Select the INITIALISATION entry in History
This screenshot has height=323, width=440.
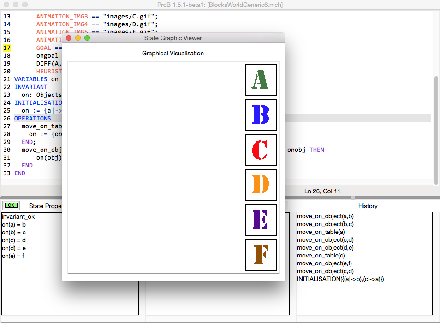(340, 279)
